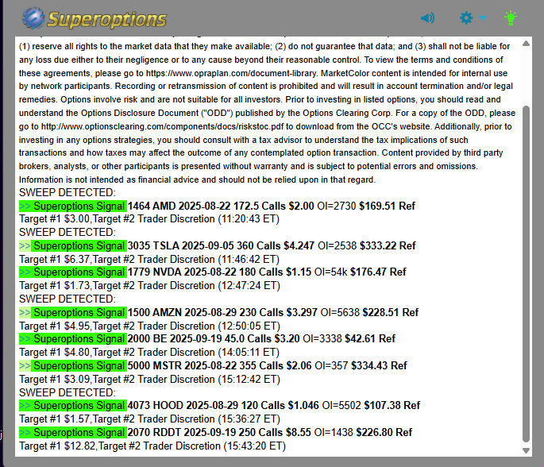
Task: Click the Superoptions Signal tag for NVDA
Action: pyautogui.click(x=79, y=272)
